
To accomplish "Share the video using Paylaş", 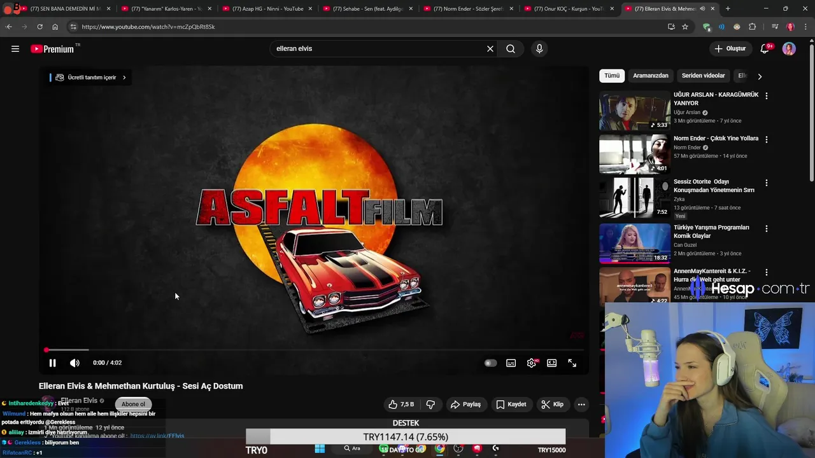I will pos(466,404).
